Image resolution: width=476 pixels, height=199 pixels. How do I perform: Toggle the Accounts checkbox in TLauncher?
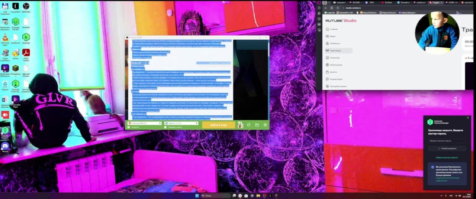(129, 127)
